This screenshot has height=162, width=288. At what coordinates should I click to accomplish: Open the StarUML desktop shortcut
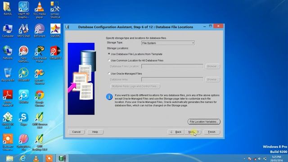pos(55,31)
